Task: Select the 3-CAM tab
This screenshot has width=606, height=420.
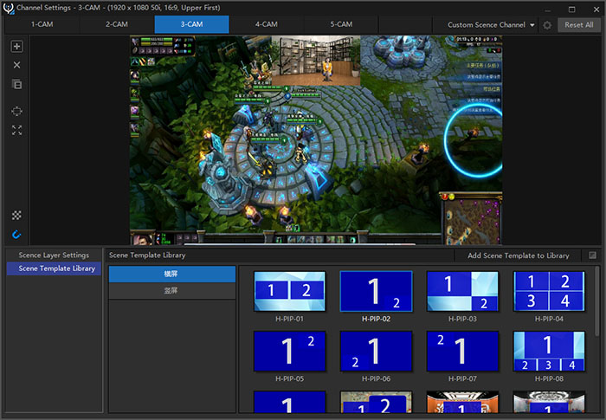Action: pos(191,24)
